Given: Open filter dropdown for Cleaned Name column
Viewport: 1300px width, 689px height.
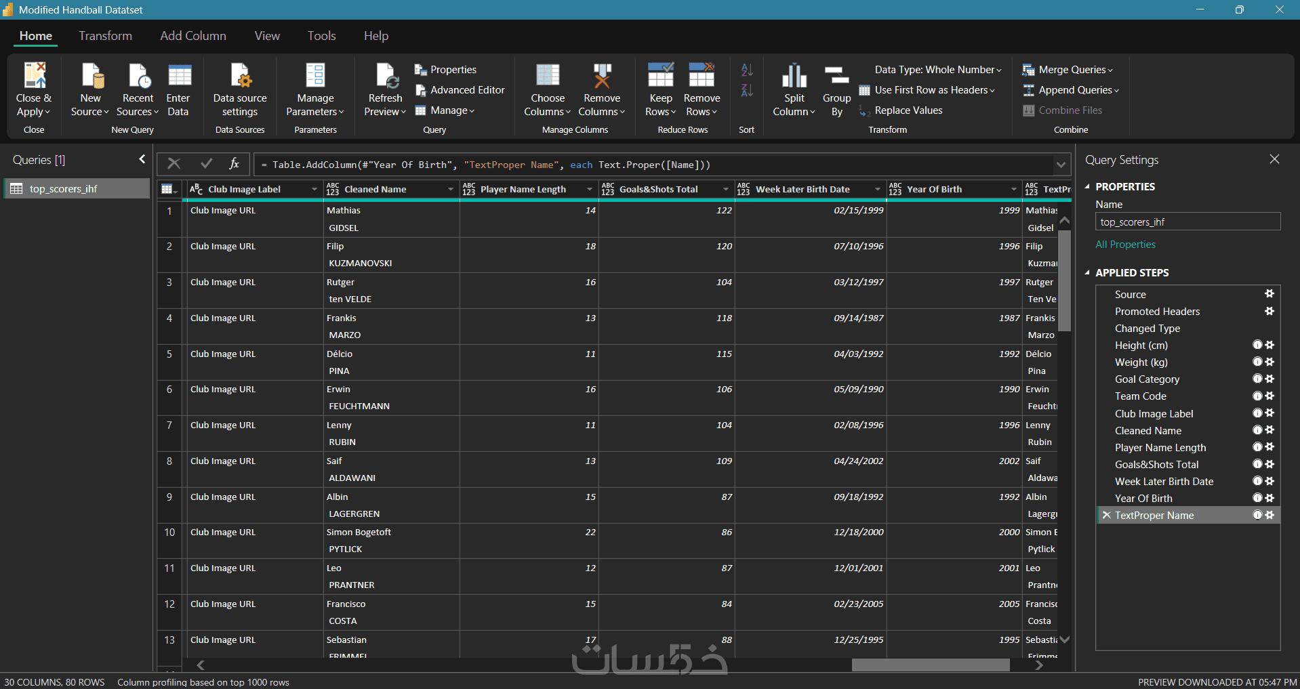Looking at the screenshot, I should 451,190.
